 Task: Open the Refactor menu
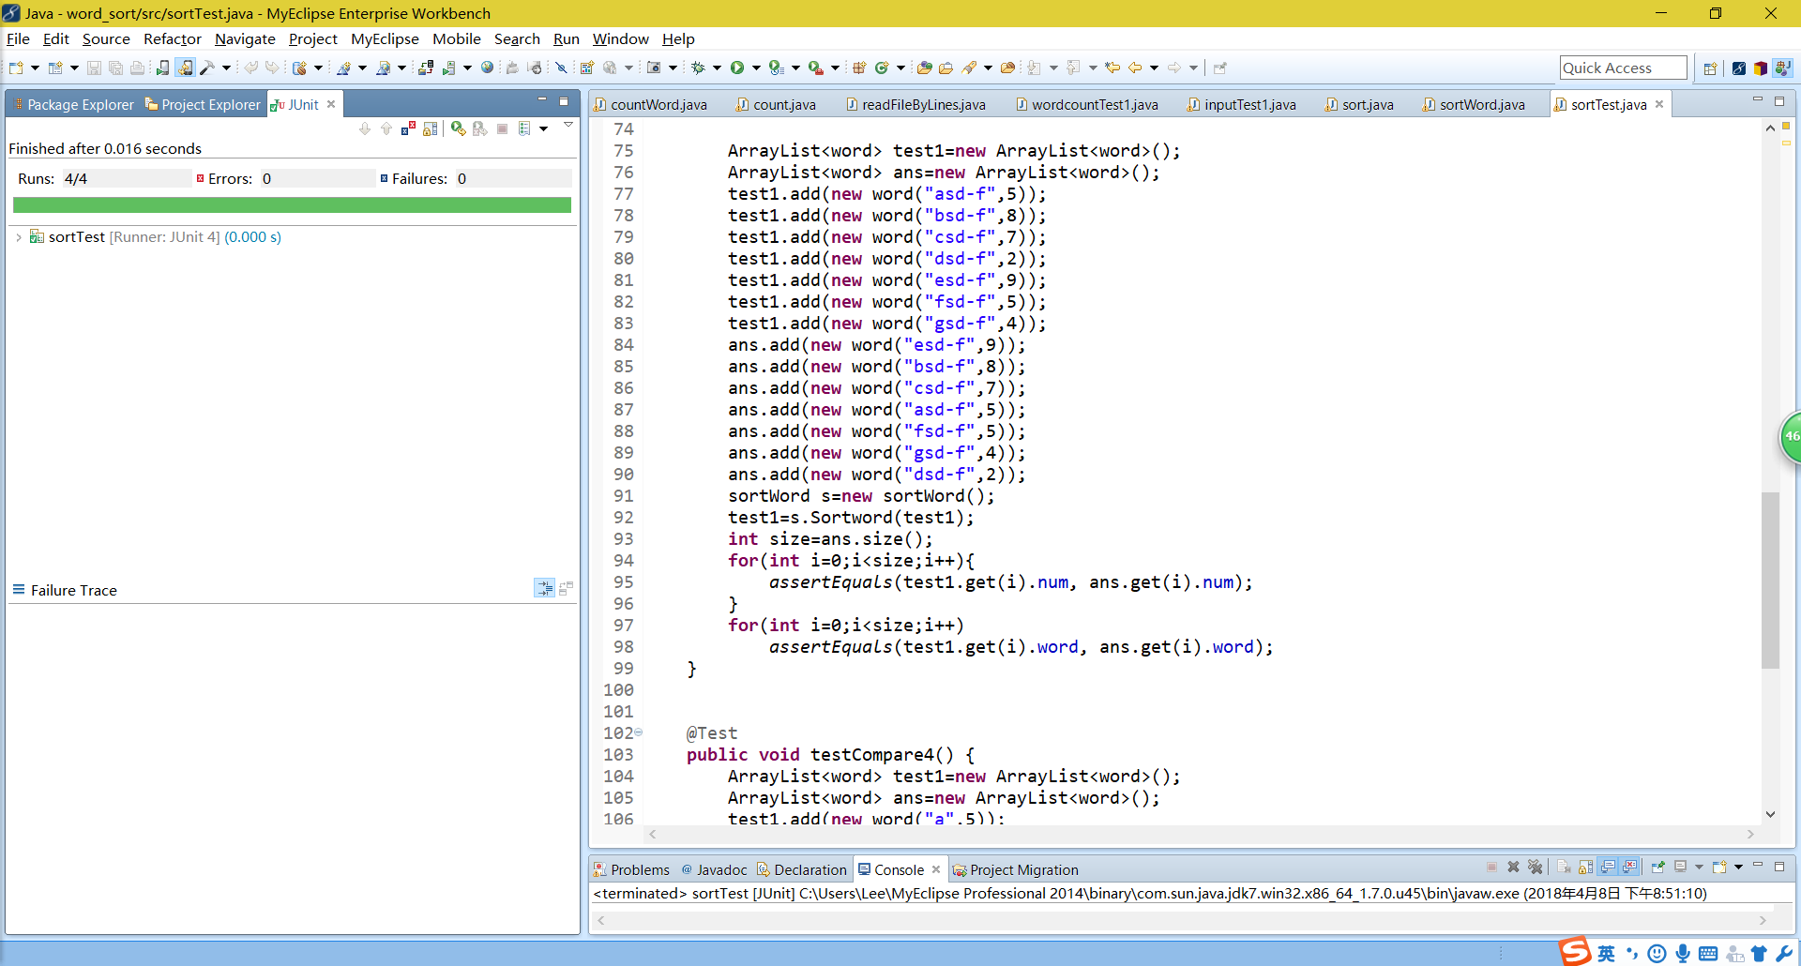point(172,38)
